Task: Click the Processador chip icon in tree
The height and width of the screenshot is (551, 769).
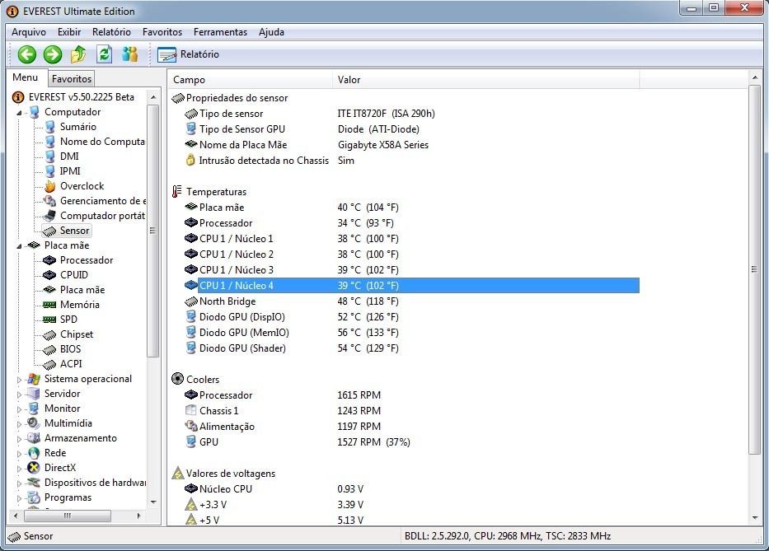Action: (49, 259)
